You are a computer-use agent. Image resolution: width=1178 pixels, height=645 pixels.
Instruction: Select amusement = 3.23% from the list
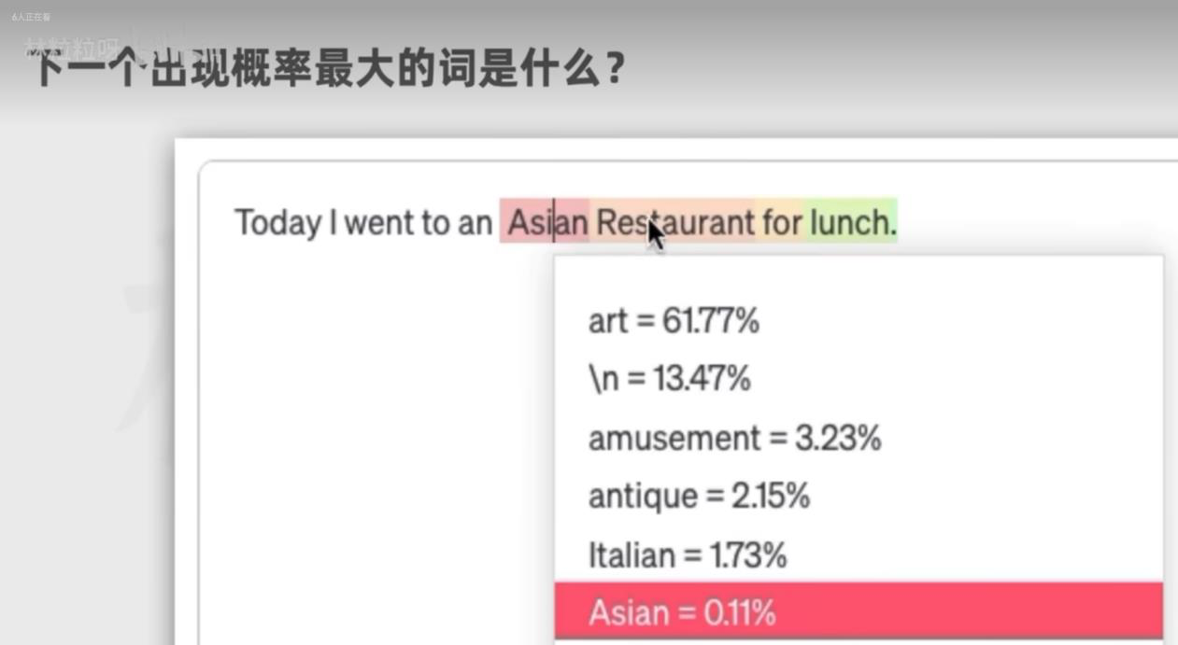pos(734,438)
